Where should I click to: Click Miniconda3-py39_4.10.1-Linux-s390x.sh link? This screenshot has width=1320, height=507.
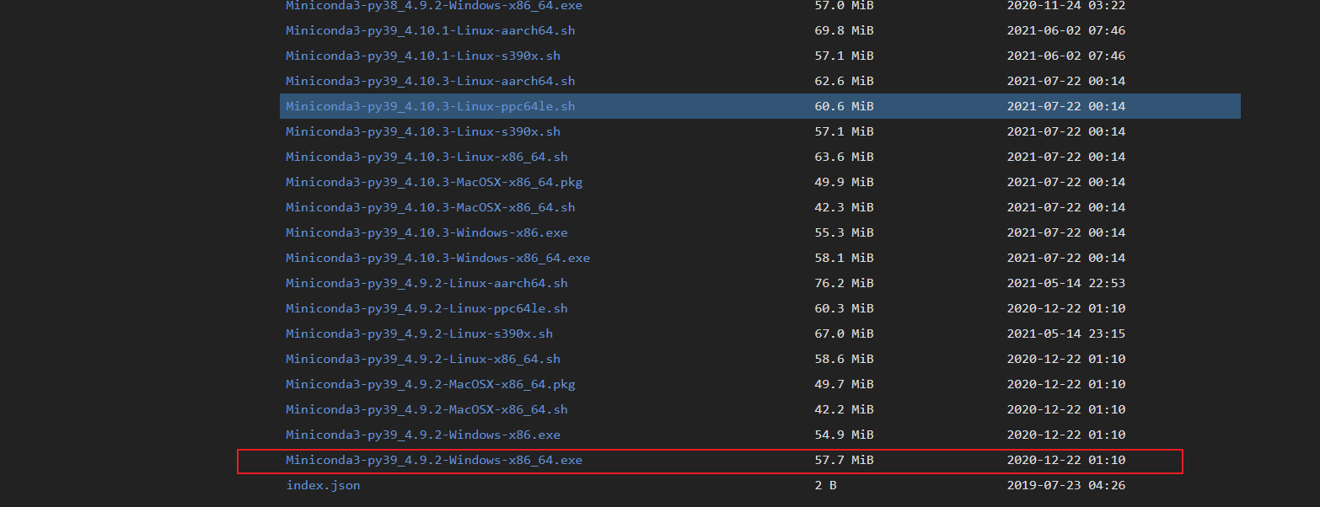click(x=423, y=56)
